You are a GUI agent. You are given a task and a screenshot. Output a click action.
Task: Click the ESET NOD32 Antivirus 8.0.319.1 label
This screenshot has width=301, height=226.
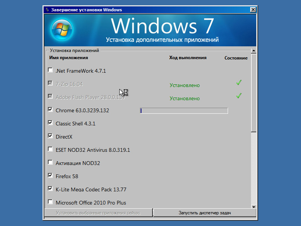[x=93, y=150]
